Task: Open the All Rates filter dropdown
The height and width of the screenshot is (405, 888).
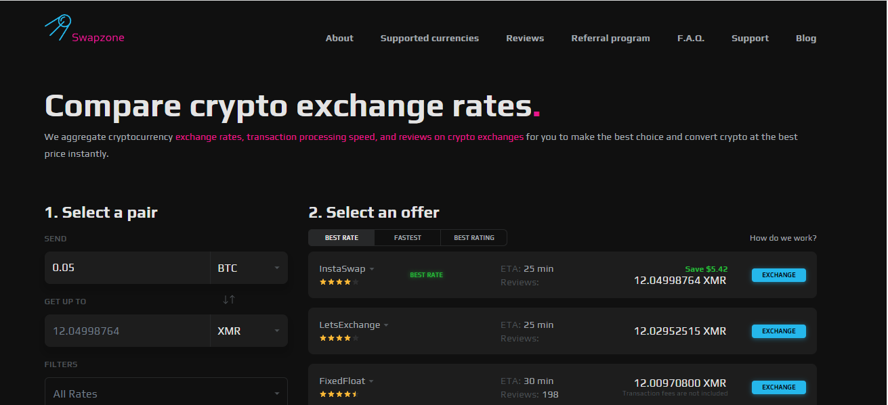Action: pyautogui.click(x=166, y=394)
